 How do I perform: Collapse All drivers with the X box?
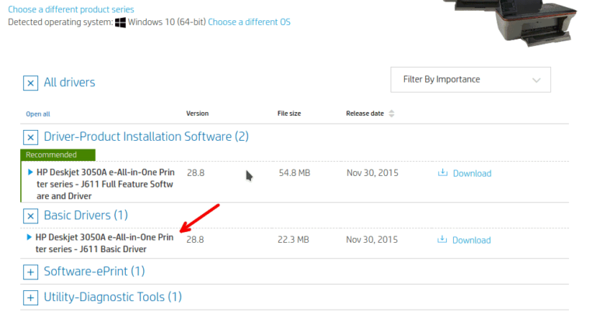pos(30,82)
